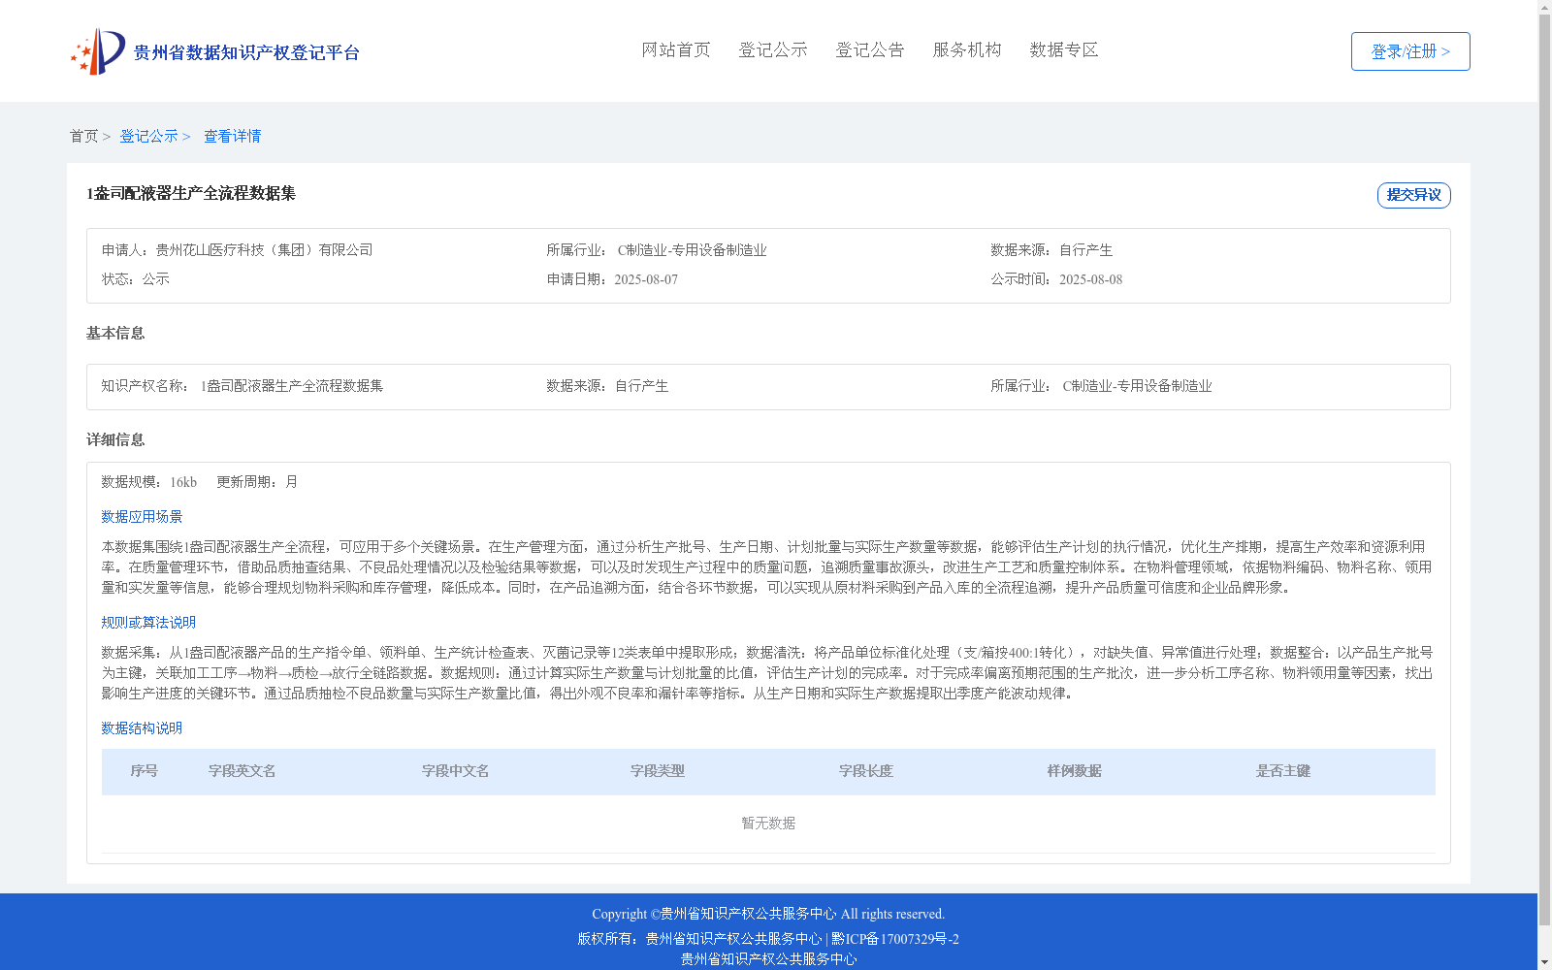Click 申请日期 value 2025-08-07
Image resolution: width=1552 pixels, height=970 pixels.
[x=646, y=279]
